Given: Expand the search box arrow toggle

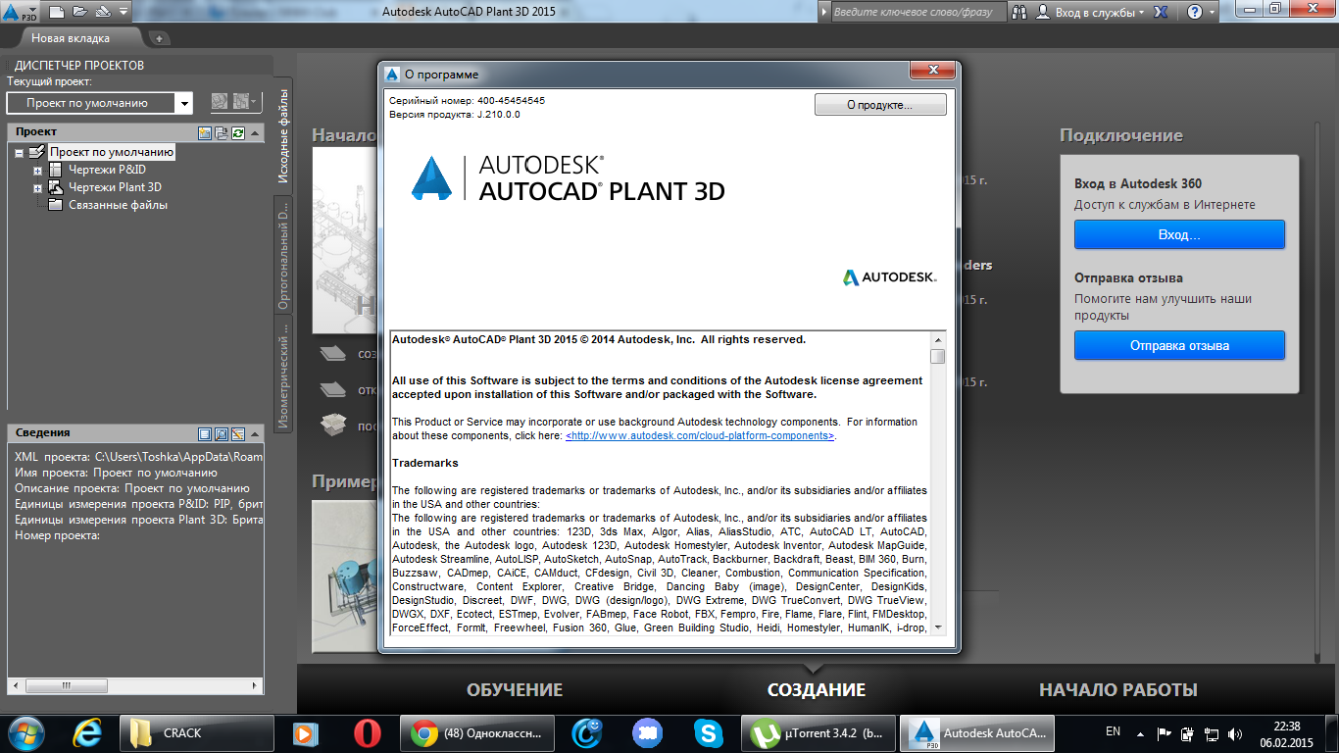Looking at the screenshot, I should pyautogui.click(x=824, y=12).
